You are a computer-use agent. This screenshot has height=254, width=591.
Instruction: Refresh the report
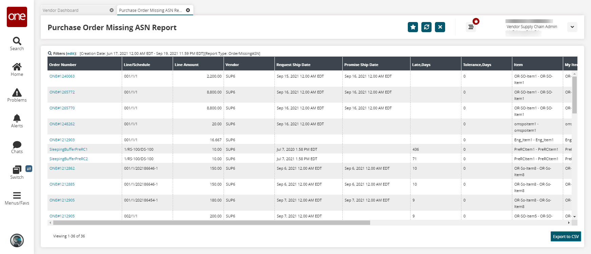(x=426, y=27)
